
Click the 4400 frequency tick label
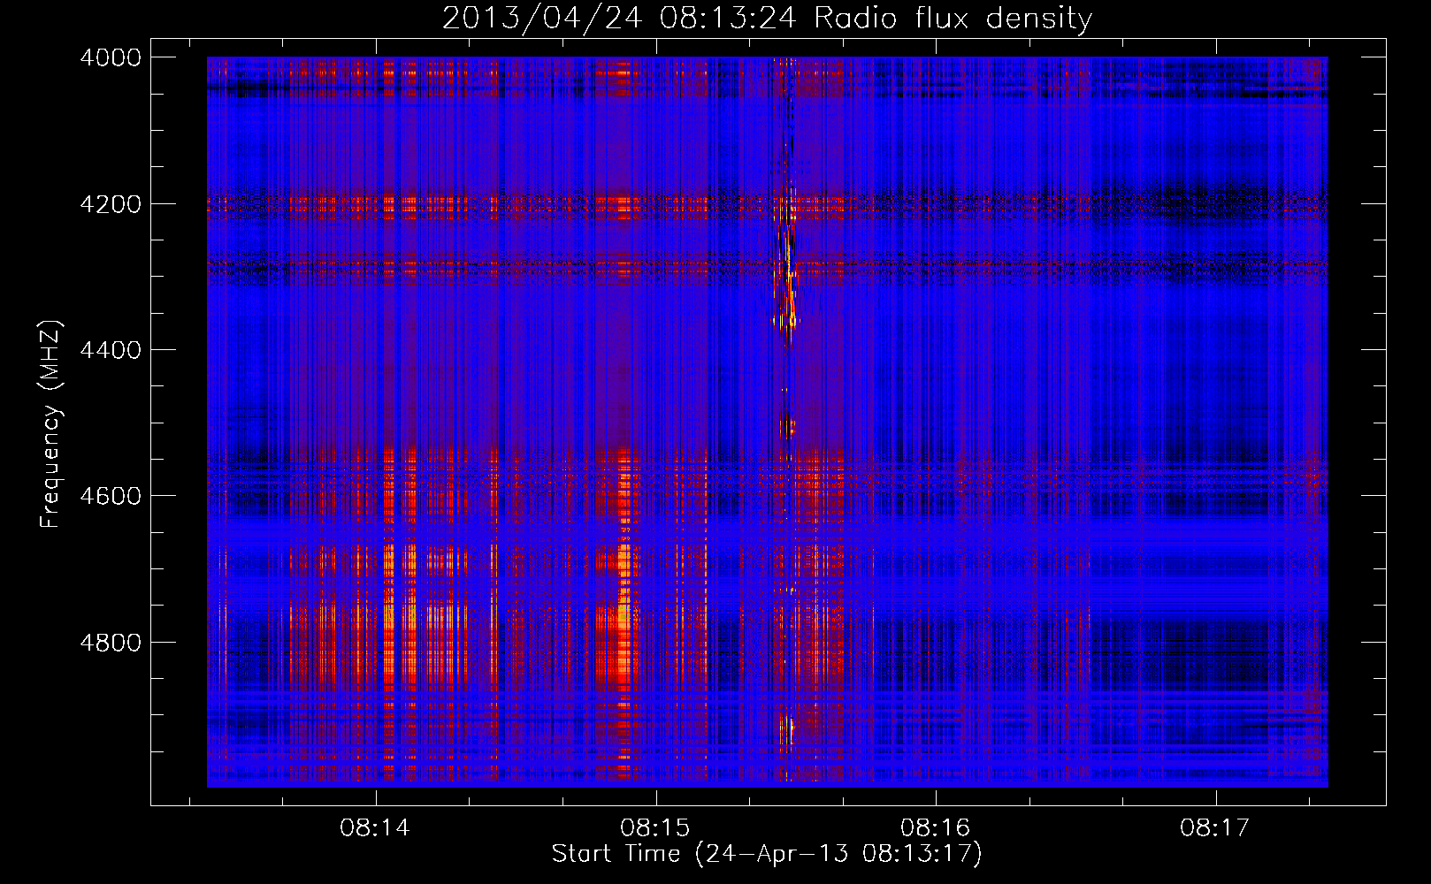point(111,350)
